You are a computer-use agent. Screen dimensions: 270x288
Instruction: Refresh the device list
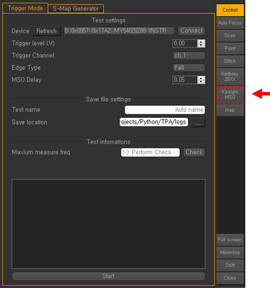click(47, 31)
